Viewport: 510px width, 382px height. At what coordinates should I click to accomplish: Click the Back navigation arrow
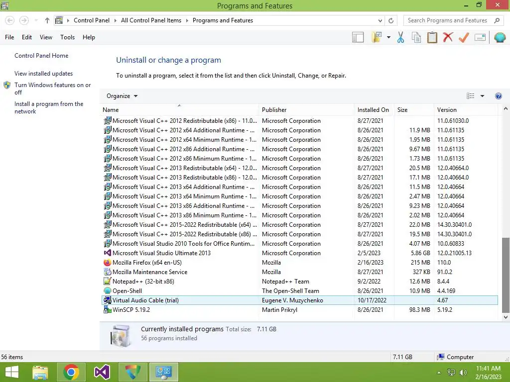click(10, 20)
